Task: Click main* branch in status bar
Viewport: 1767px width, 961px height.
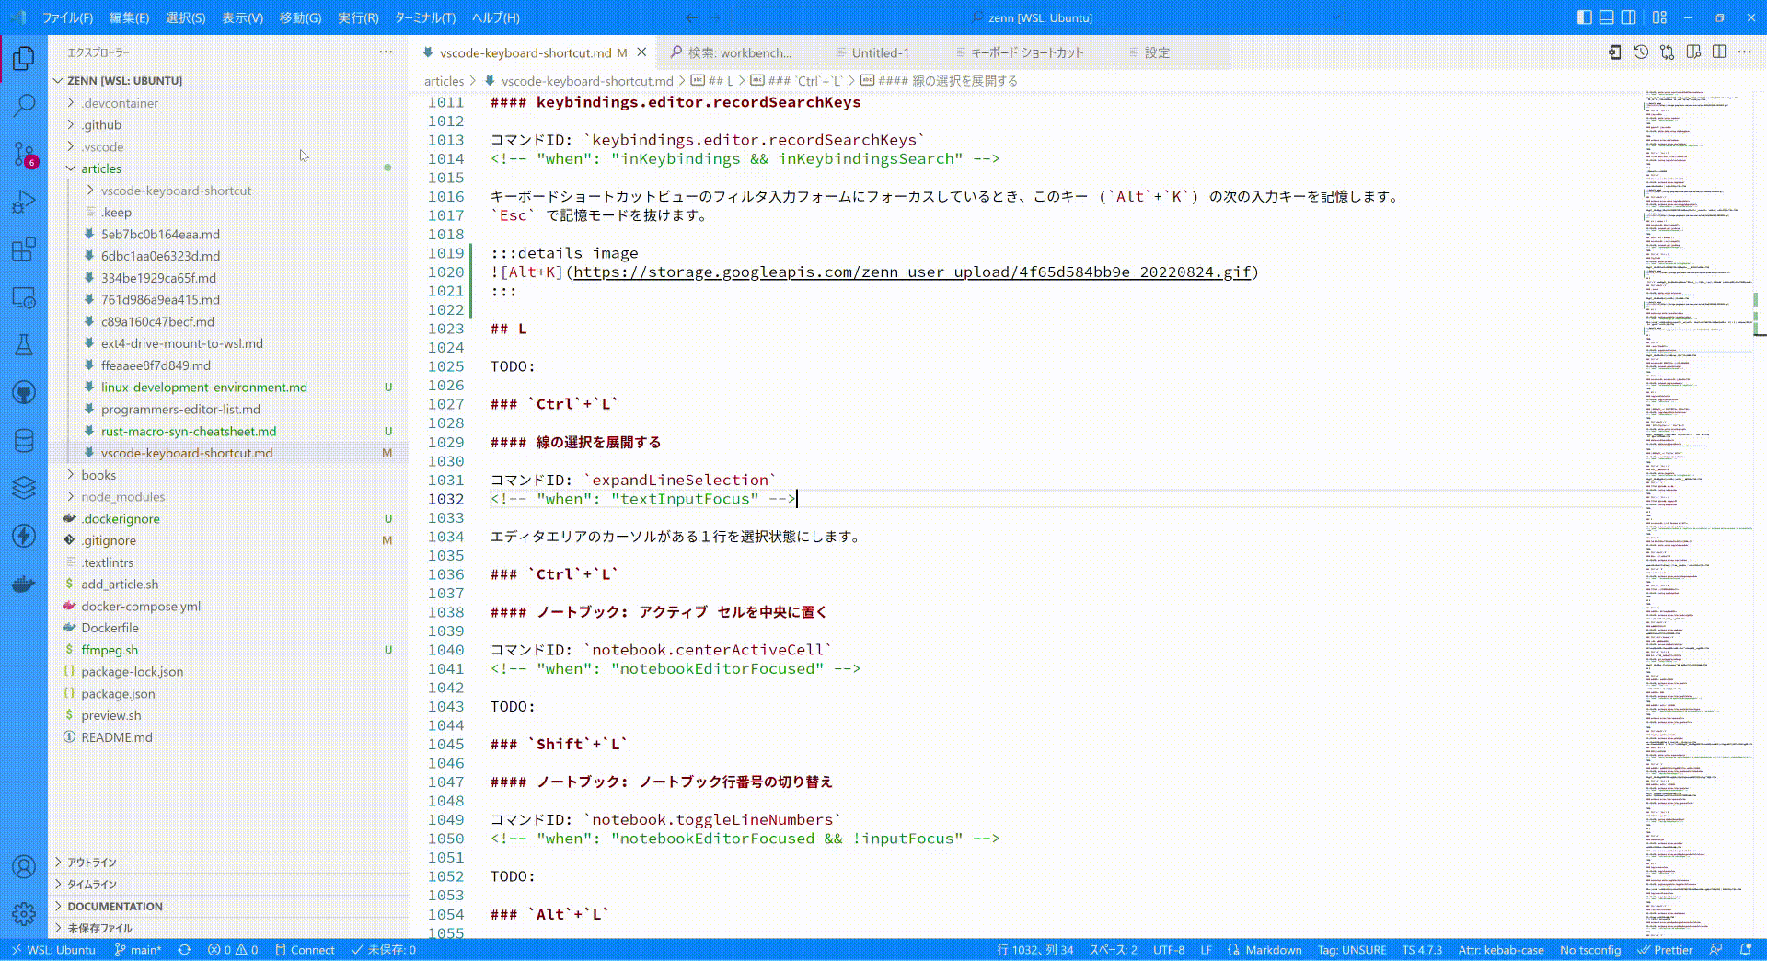Action: click(137, 950)
